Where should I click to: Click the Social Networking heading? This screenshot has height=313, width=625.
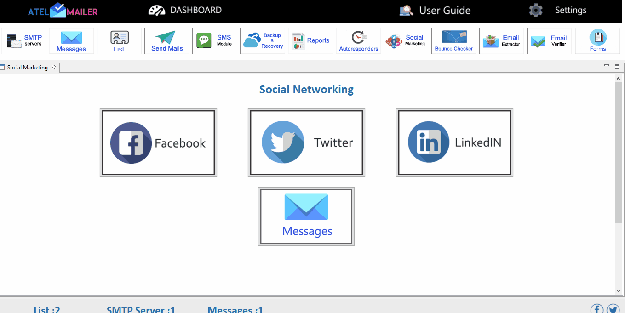pos(306,89)
